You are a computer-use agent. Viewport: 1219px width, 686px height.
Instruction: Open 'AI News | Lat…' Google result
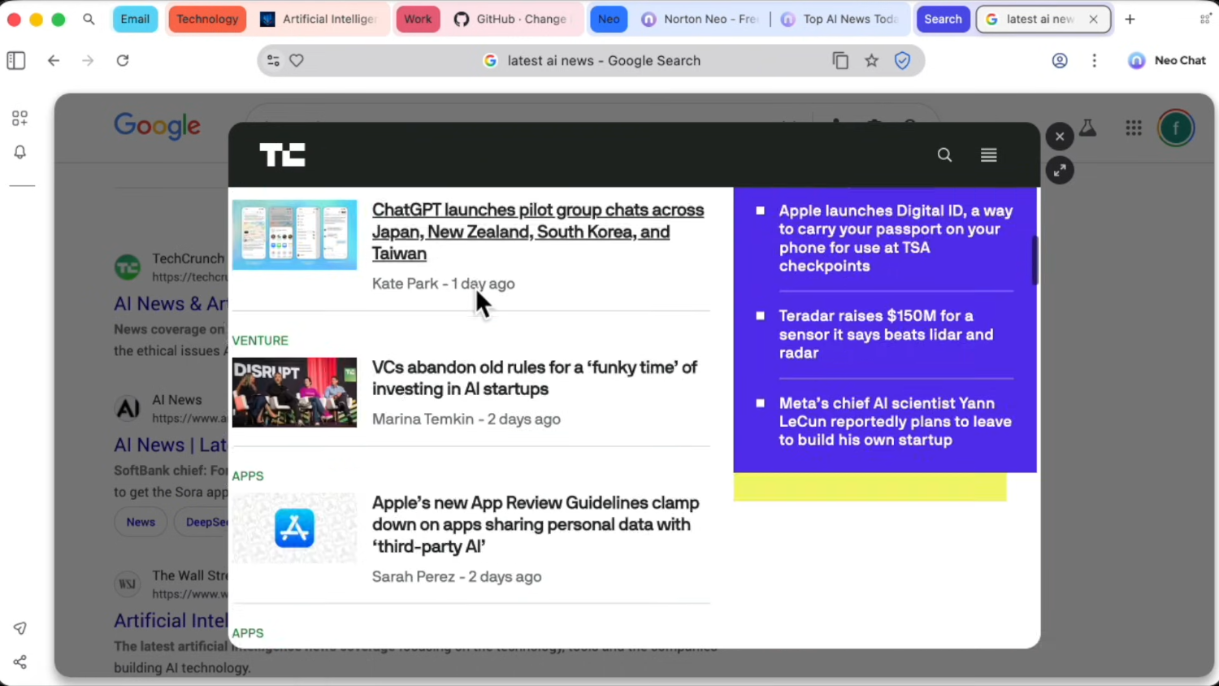171,445
